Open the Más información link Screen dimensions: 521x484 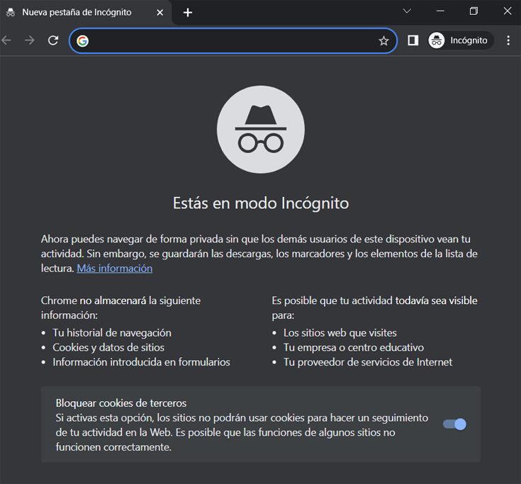tap(115, 269)
